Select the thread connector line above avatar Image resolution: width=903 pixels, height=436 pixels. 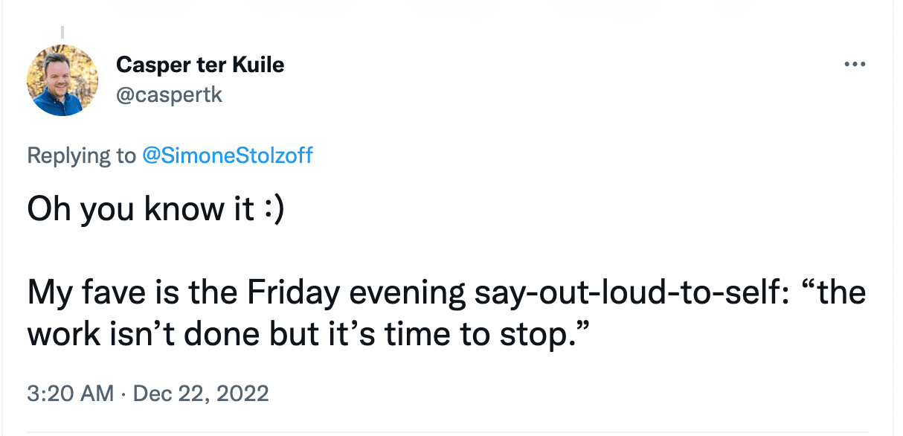point(62,32)
